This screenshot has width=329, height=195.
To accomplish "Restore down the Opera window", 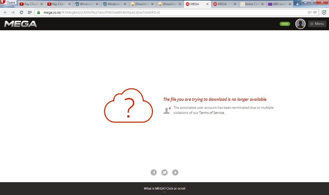I will pyautogui.click(x=312, y=2).
